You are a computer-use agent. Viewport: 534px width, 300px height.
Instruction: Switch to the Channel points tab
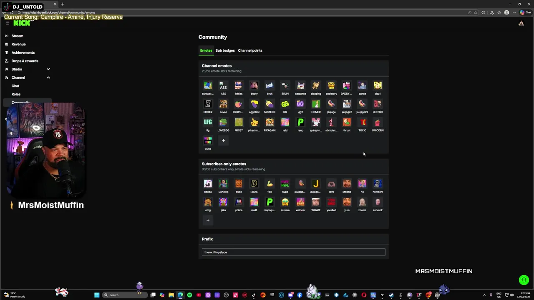point(250,50)
